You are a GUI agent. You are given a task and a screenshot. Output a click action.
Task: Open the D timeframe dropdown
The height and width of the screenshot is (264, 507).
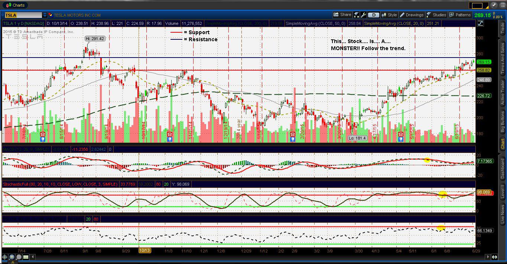374,15
